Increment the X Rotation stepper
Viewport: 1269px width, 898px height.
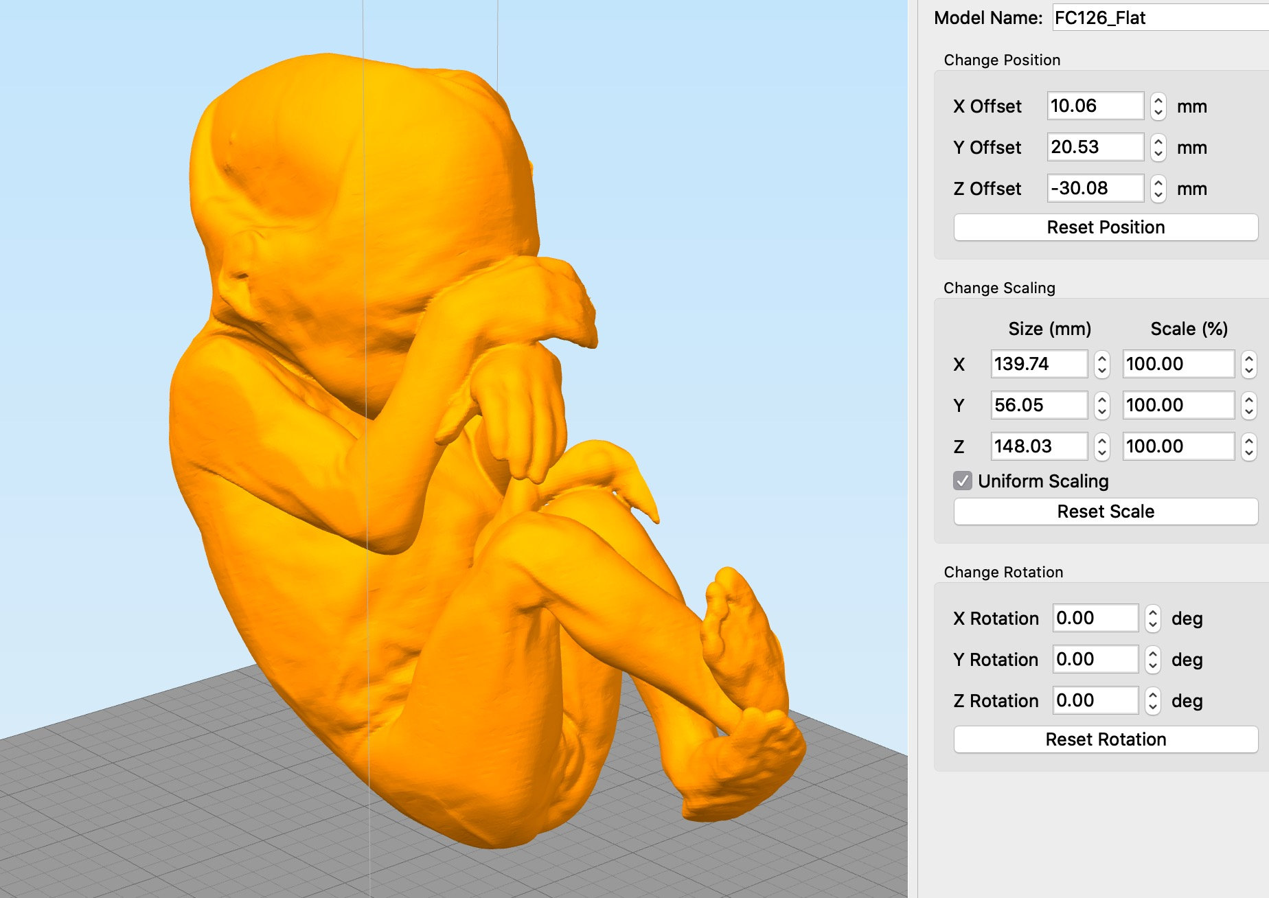pyautogui.click(x=1152, y=613)
